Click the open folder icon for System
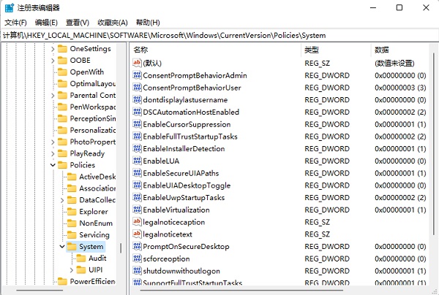 click(x=72, y=247)
